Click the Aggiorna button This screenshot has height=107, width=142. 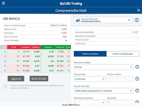point(16,79)
